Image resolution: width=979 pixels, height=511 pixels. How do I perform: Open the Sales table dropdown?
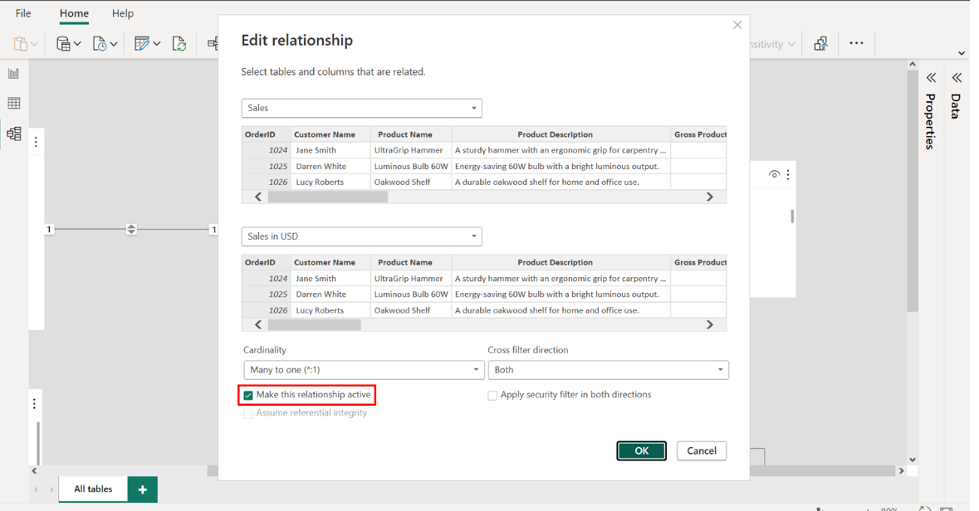pos(361,108)
